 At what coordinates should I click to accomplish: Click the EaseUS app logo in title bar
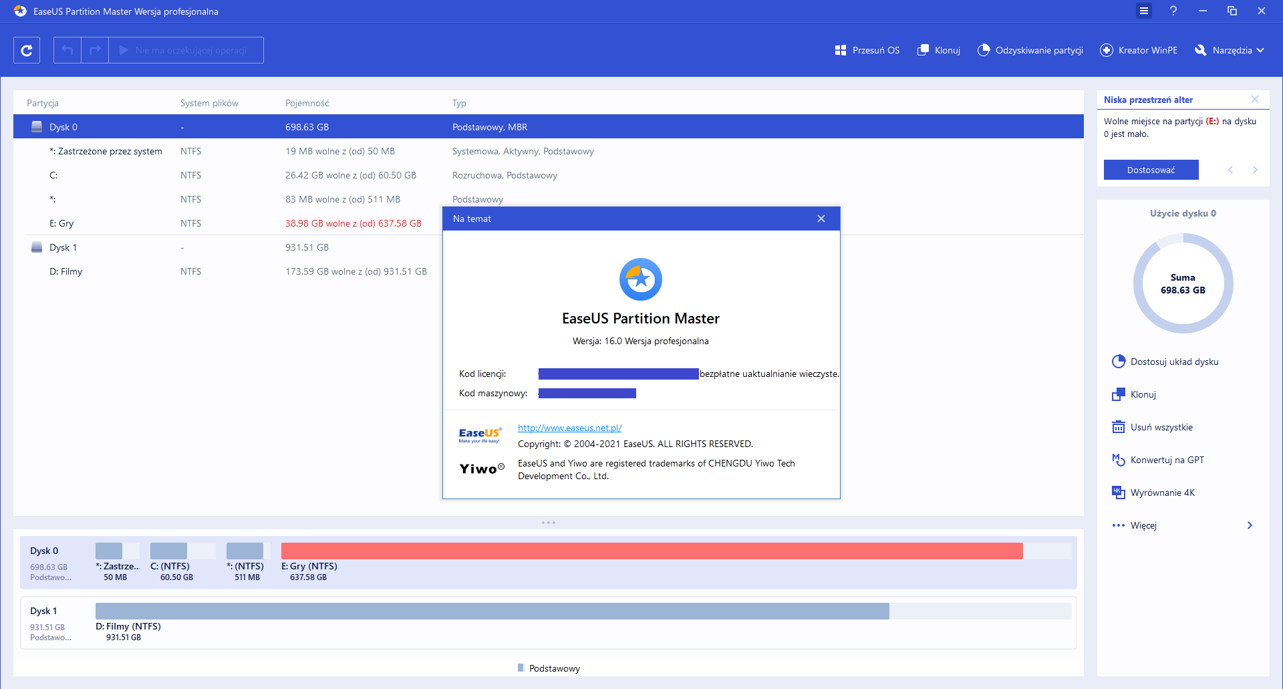(x=20, y=11)
